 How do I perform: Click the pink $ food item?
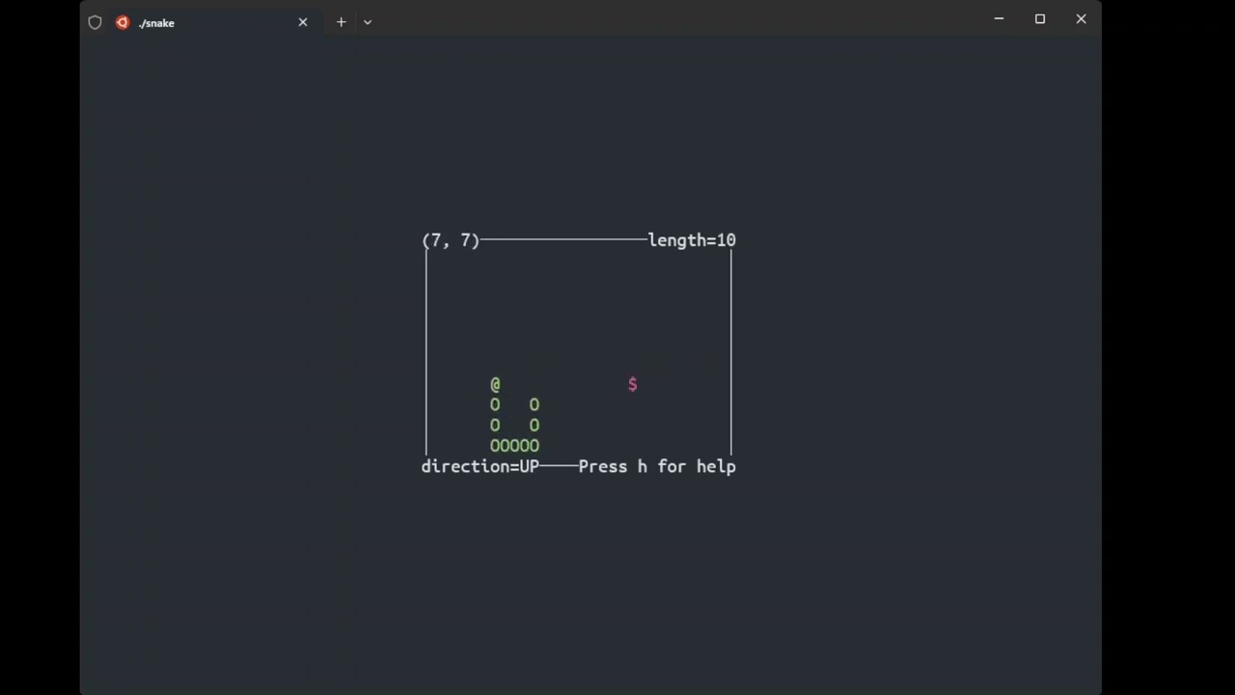(632, 384)
